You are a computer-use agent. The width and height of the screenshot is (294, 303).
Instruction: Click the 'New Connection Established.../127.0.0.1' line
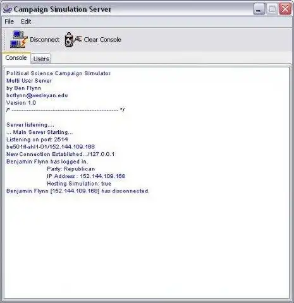click(61, 154)
